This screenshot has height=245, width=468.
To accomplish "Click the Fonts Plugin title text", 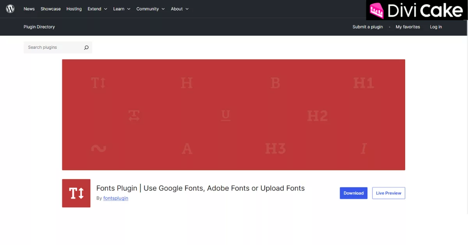I will 200,188.
